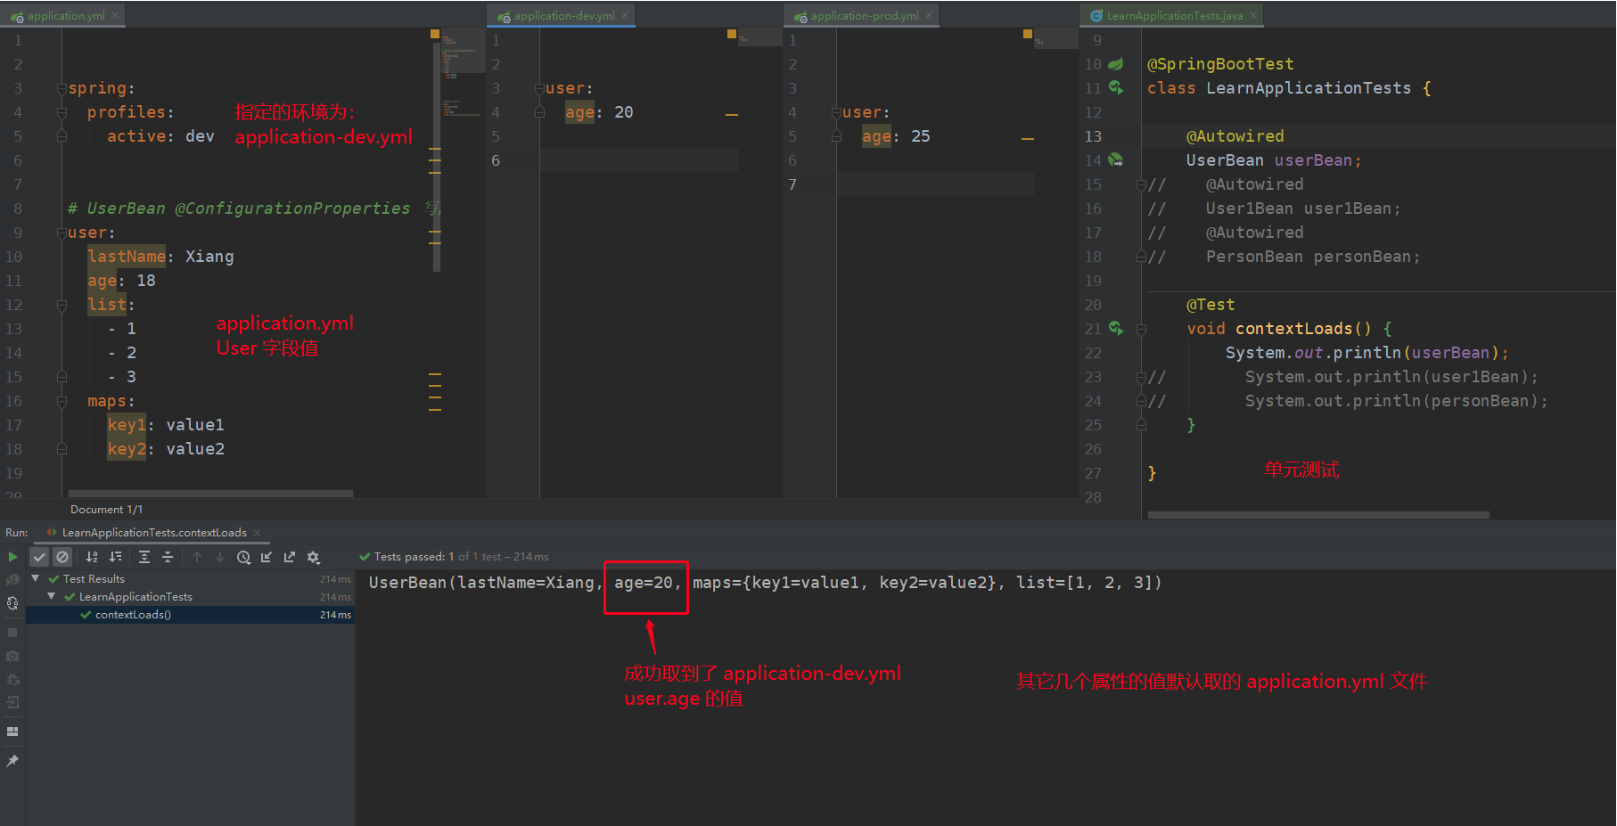This screenshot has width=1617, height=826.
Task: Run contextLoads from gutter icon at line 21
Action: point(1116,329)
